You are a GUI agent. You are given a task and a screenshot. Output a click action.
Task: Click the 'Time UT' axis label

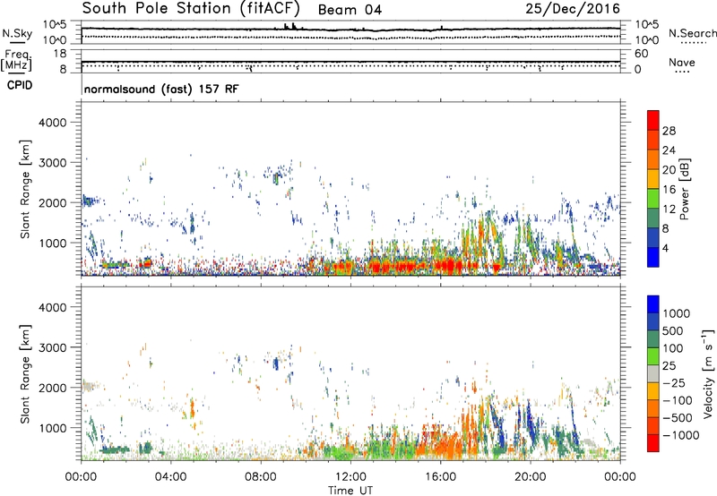coord(350,491)
